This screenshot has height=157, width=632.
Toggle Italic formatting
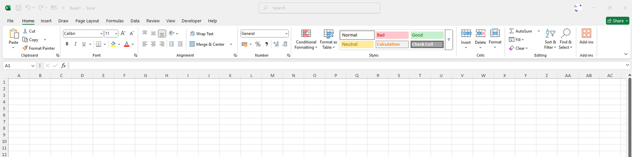pyautogui.click(x=75, y=44)
